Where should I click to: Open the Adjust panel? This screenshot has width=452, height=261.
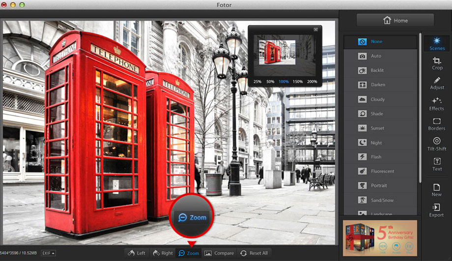pos(437,83)
